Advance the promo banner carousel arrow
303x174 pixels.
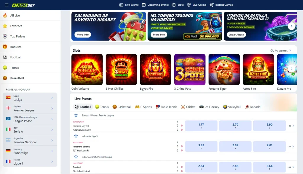291,26
